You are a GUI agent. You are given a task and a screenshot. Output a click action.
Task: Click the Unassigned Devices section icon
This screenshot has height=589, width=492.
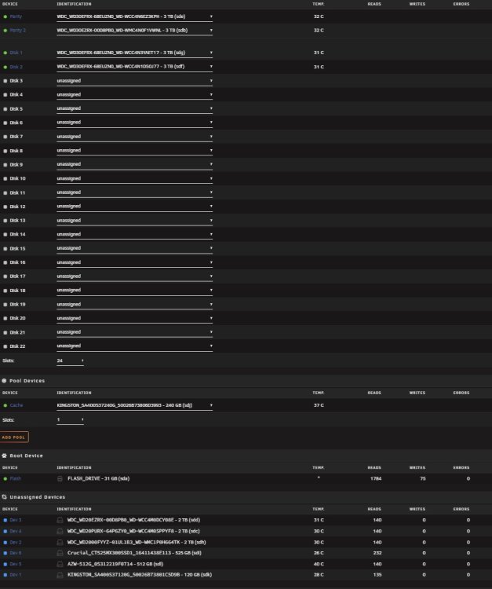[4, 497]
